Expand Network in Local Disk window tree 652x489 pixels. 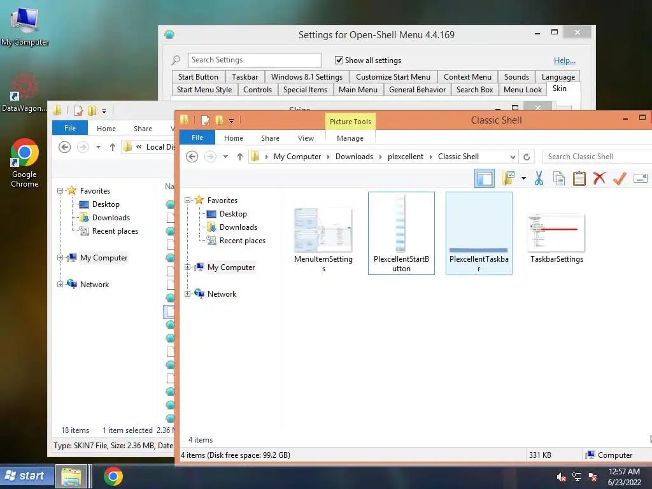click(60, 285)
